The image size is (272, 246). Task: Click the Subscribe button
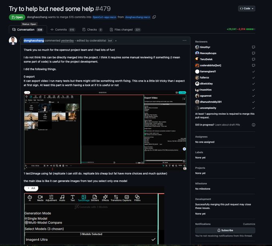pos(225,230)
